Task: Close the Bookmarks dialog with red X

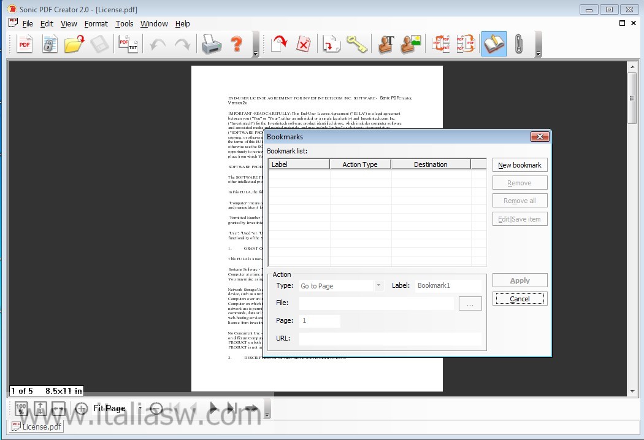Action: pyautogui.click(x=540, y=136)
